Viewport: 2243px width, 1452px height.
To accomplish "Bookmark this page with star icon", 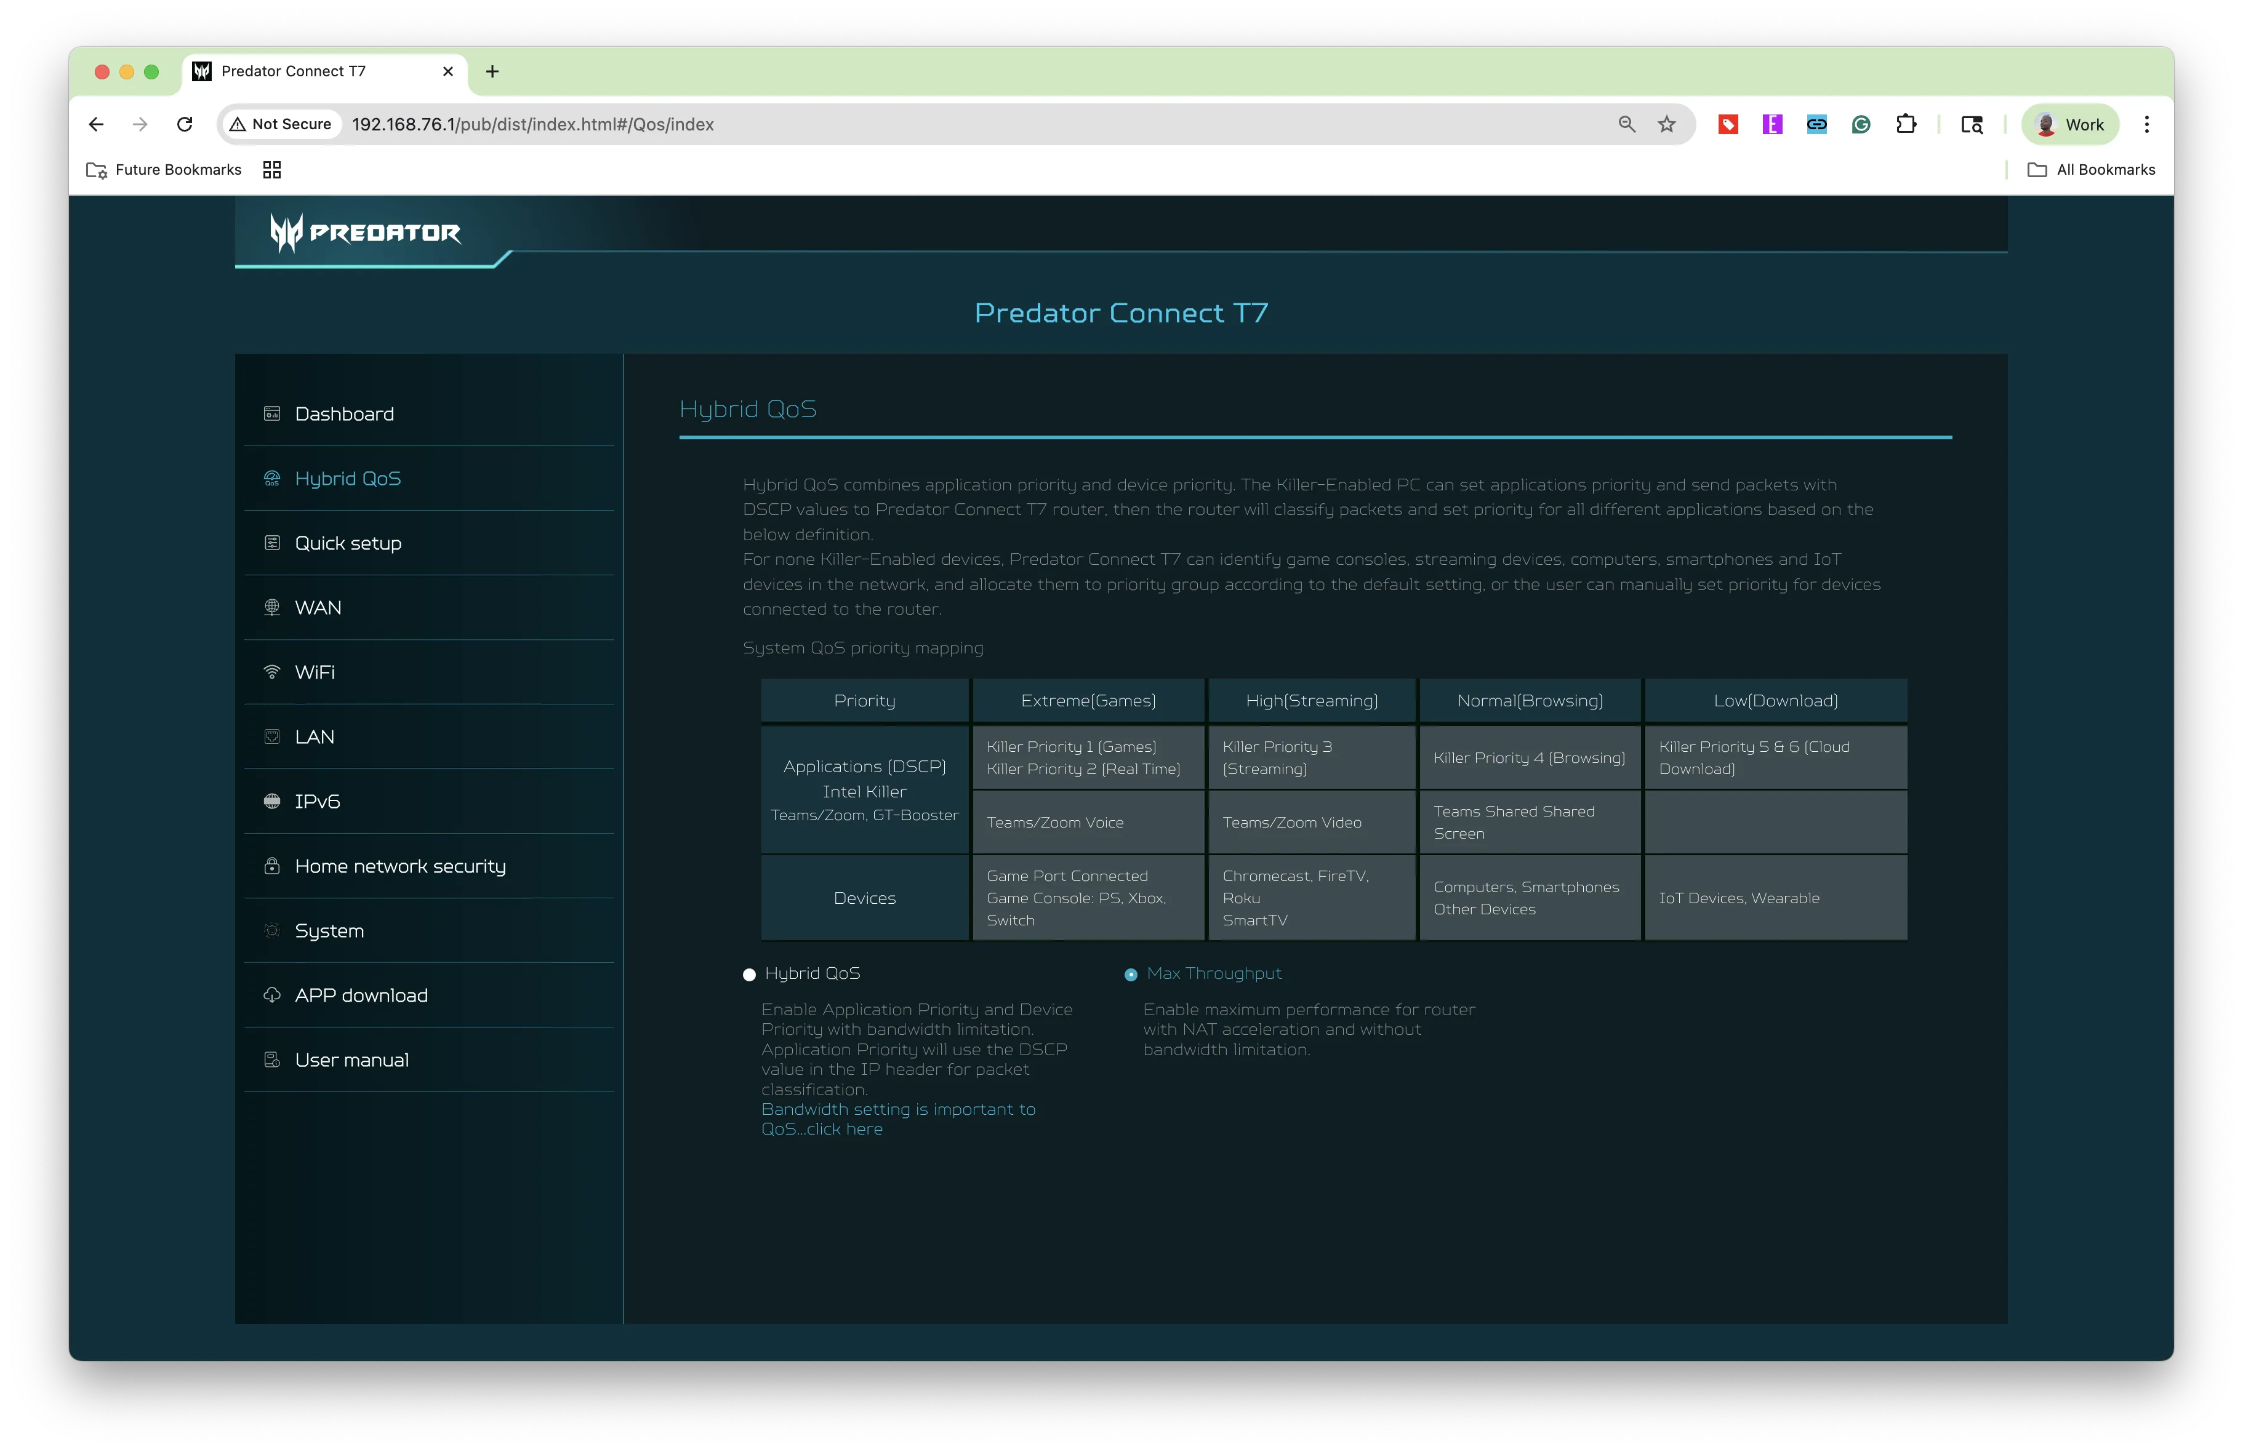I will (x=1666, y=124).
